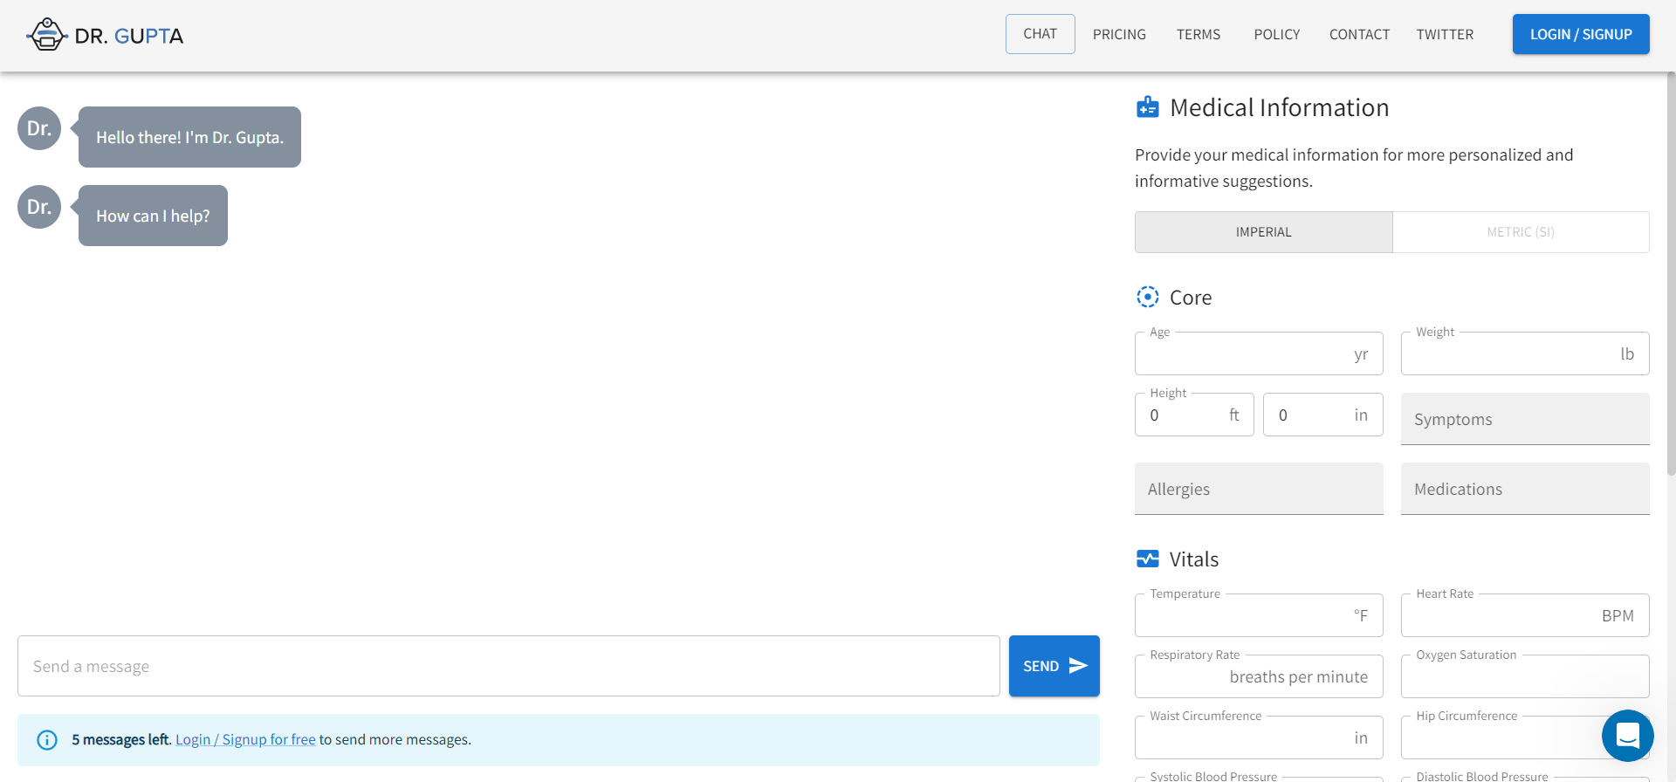Click the Respiratory Rate input field
The width and height of the screenshot is (1676, 782).
point(1259,676)
